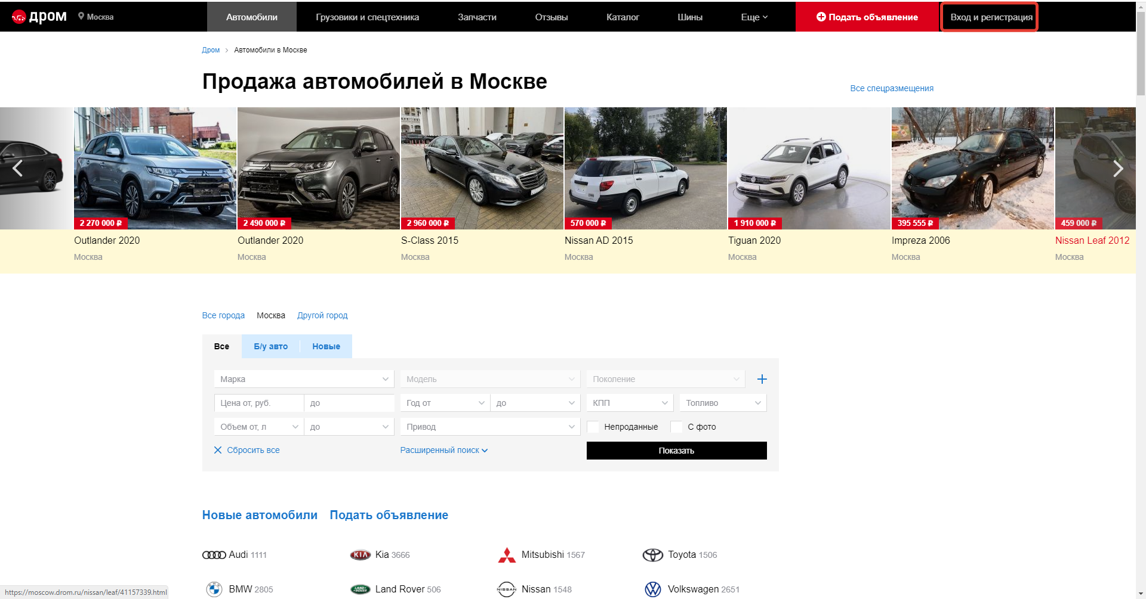Show next cars in carousel
The height and width of the screenshot is (599, 1146).
(x=1118, y=169)
